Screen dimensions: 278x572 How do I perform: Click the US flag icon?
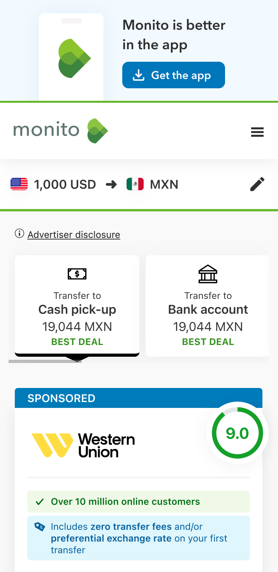19,184
